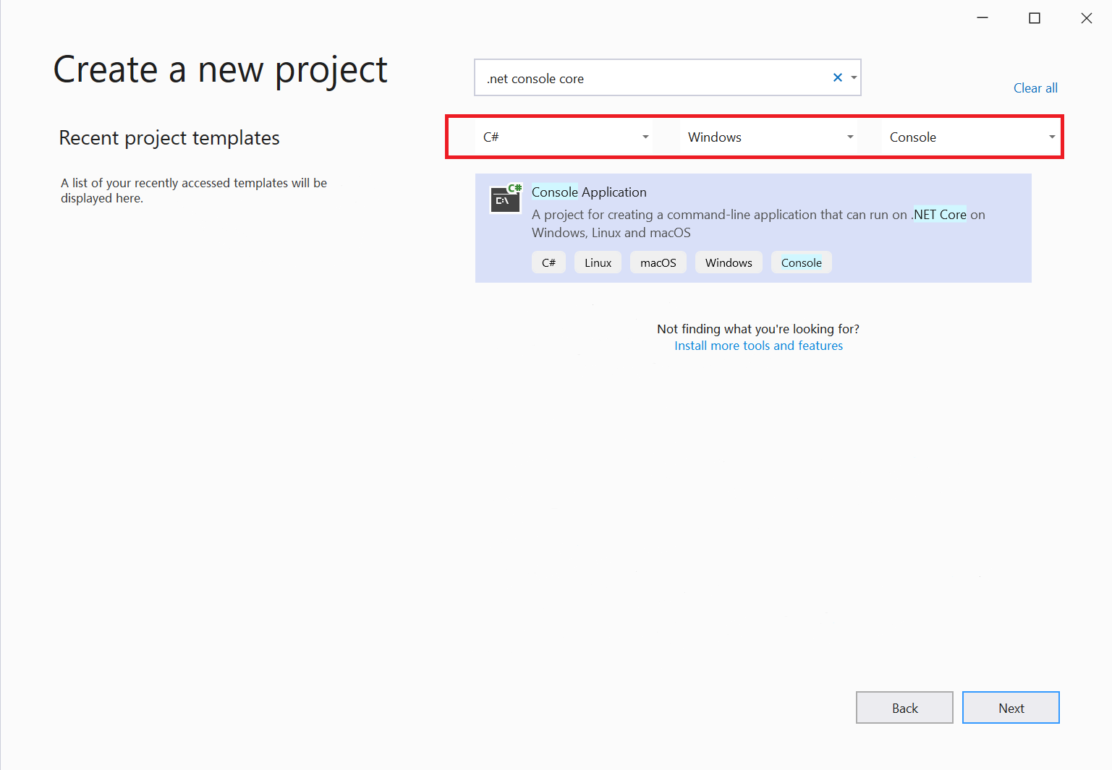Viewport: 1112px width, 770px height.
Task: Click the Create a new project heading
Action: [x=220, y=69]
